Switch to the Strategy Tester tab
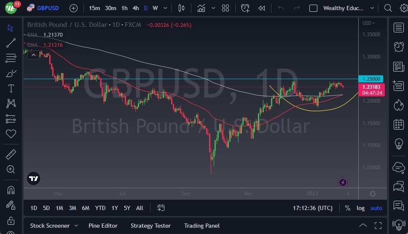This screenshot has width=408, height=234. [x=150, y=226]
